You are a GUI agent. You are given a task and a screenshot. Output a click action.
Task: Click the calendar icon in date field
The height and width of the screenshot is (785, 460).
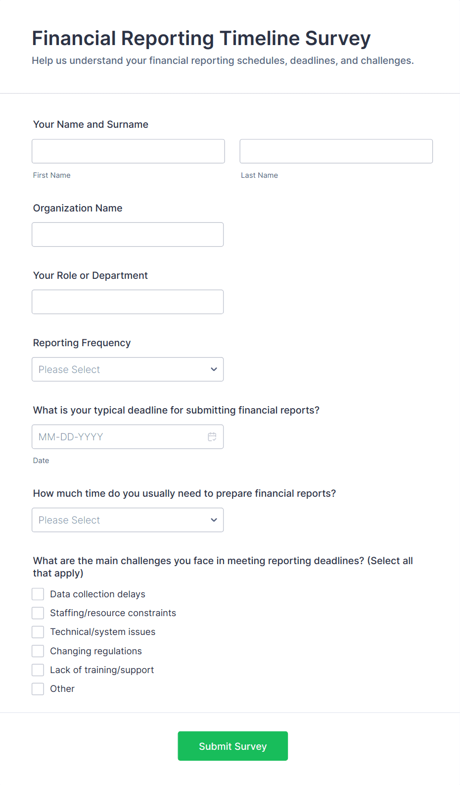(212, 437)
